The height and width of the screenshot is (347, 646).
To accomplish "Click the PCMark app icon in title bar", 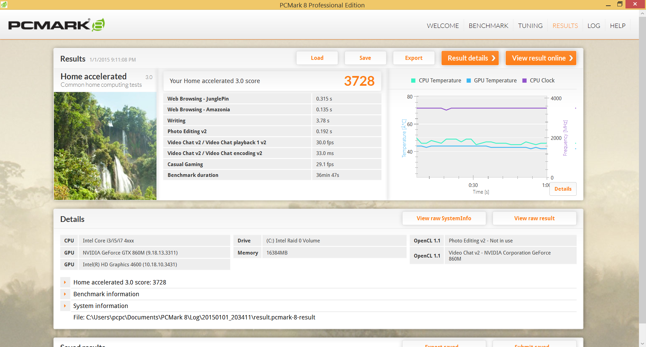I will pyautogui.click(x=4, y=4).
